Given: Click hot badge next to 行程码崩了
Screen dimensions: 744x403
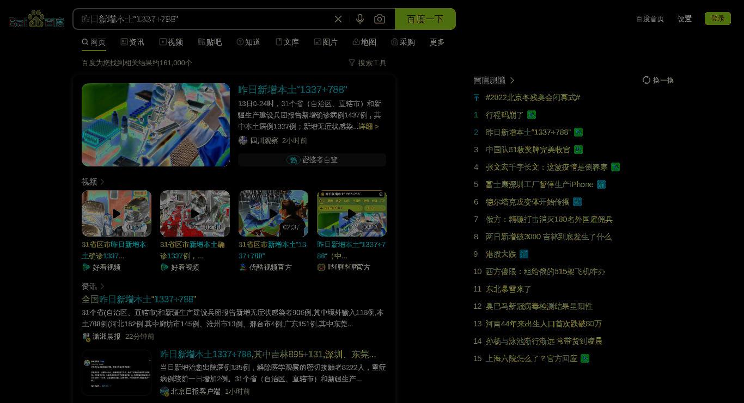Looking at the screenshot, I should [532, 115].
